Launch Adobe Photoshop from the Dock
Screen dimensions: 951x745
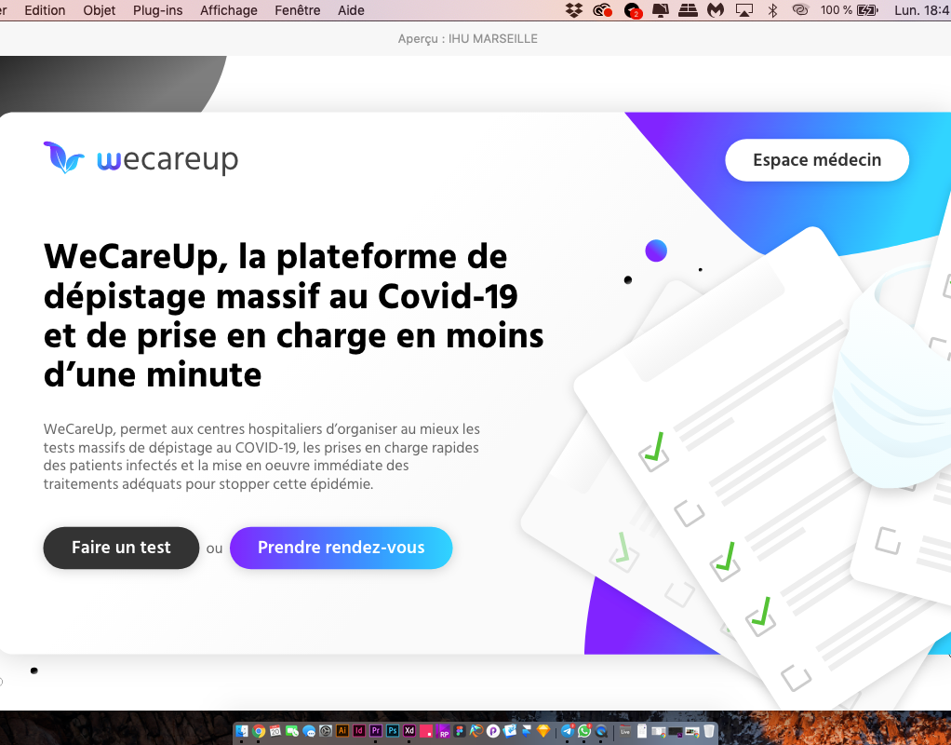[393, 731]
